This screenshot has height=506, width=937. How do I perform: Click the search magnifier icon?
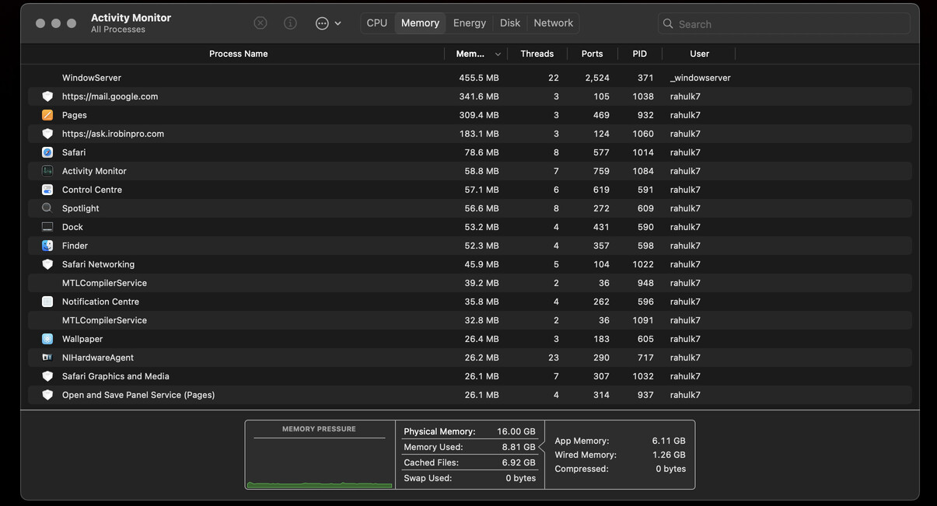point(668,24)
